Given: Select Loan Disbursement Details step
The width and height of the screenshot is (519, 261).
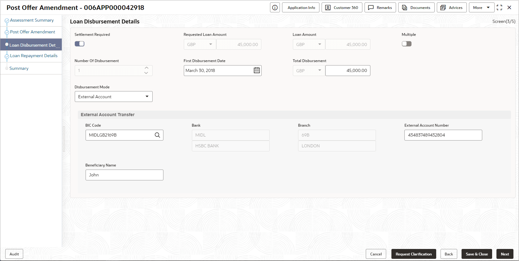Looking at the screenshot, I should click(31, 45).
